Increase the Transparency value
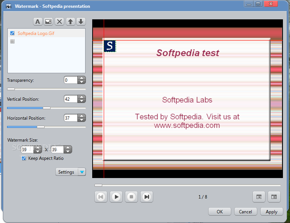 tap(81, 78)
